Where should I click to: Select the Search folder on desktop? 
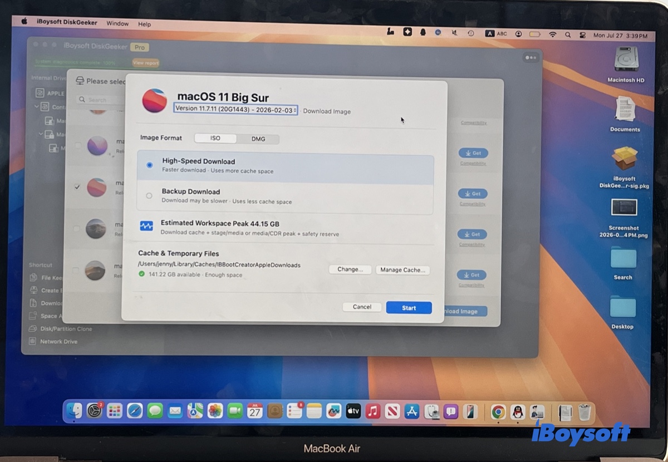623,258
